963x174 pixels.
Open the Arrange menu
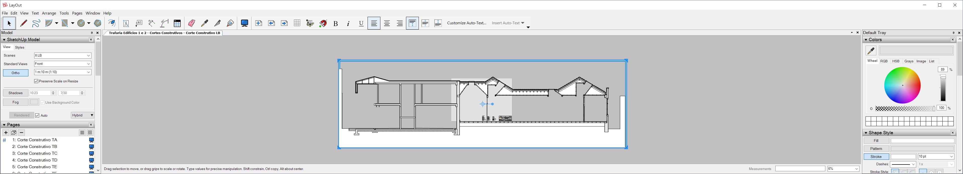tap(48, 13)
